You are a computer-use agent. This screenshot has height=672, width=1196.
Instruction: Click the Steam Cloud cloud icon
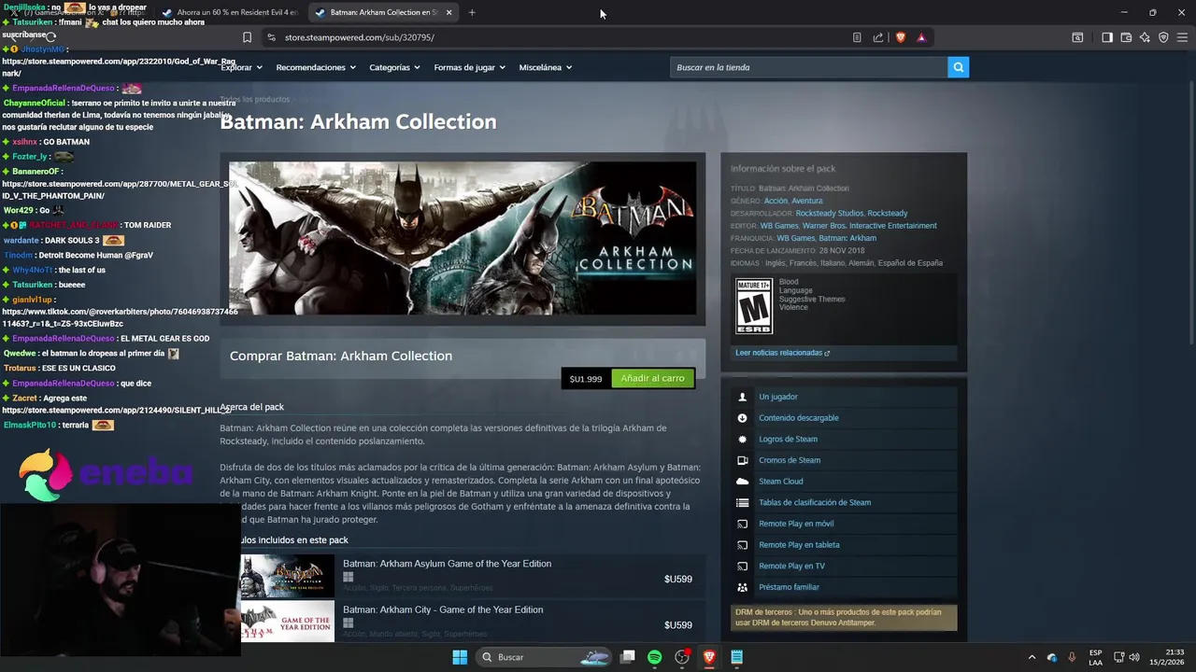742,482
